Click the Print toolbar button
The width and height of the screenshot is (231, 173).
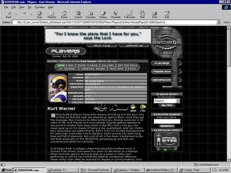[154, 15]
